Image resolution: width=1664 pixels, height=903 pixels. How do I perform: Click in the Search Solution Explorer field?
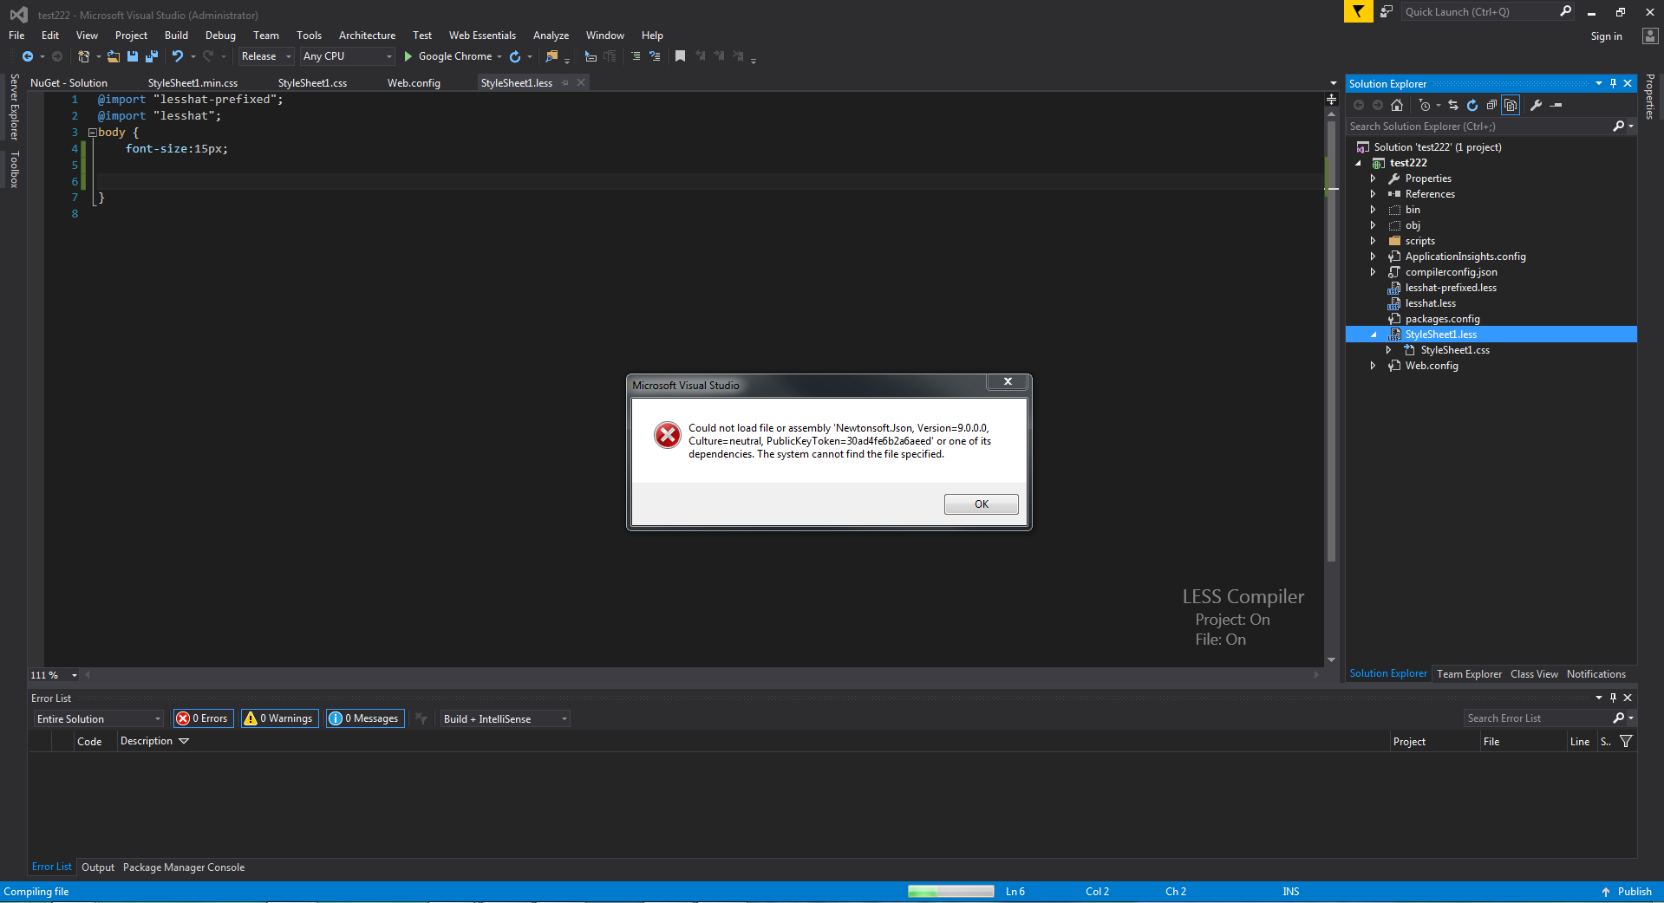(1474, 126)
